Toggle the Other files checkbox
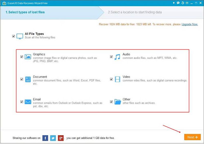The image size is (204, 144). point(111,102)
